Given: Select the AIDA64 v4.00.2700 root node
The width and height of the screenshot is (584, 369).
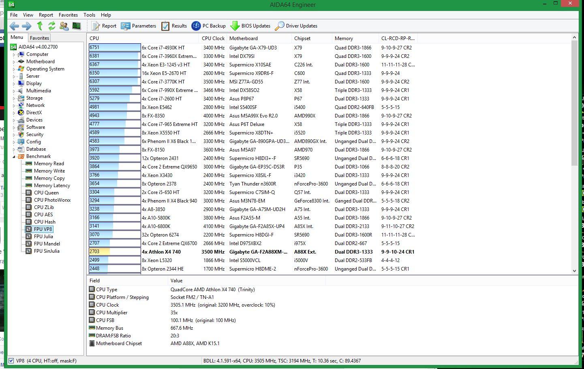Looking at the screenshot, I should point(38,47).
